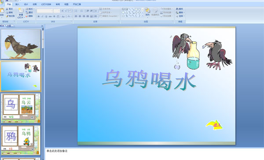Click the Cut scissors icon
The height and width of the screenshot is (160, 264).
tap(7, 9)
